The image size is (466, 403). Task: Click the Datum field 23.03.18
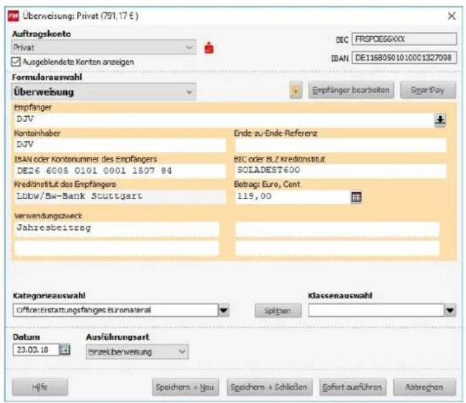pos(36,350)
